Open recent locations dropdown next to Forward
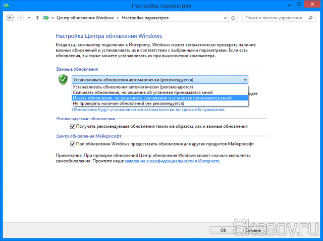Screen dimensions: 323x241 (29, 18)
